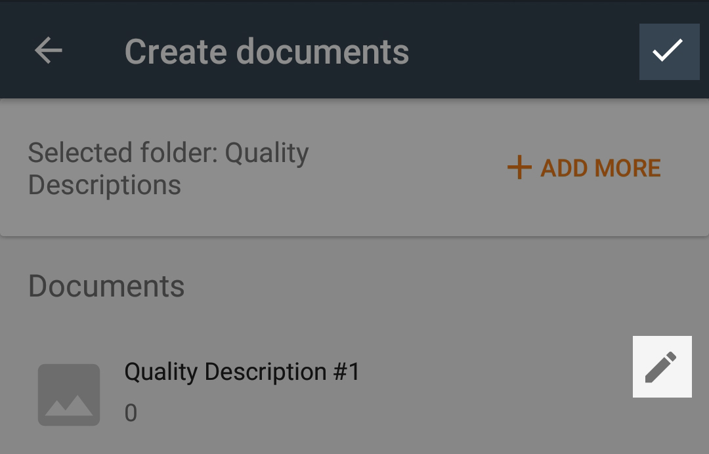Go back using the left arrow
The image size is (709, 454).
pyautogui.click(x=49, y=50)
